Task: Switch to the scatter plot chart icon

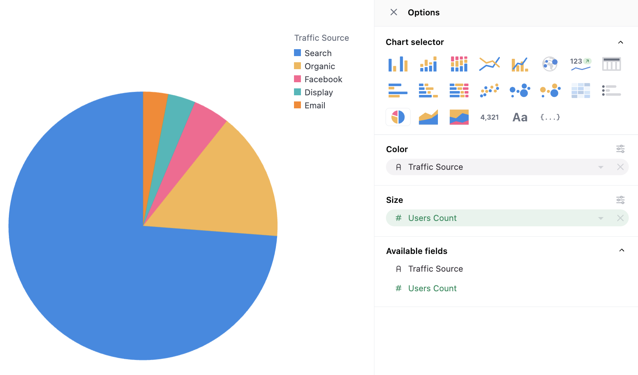Action: pyautogui.click(x=489, y=91)
